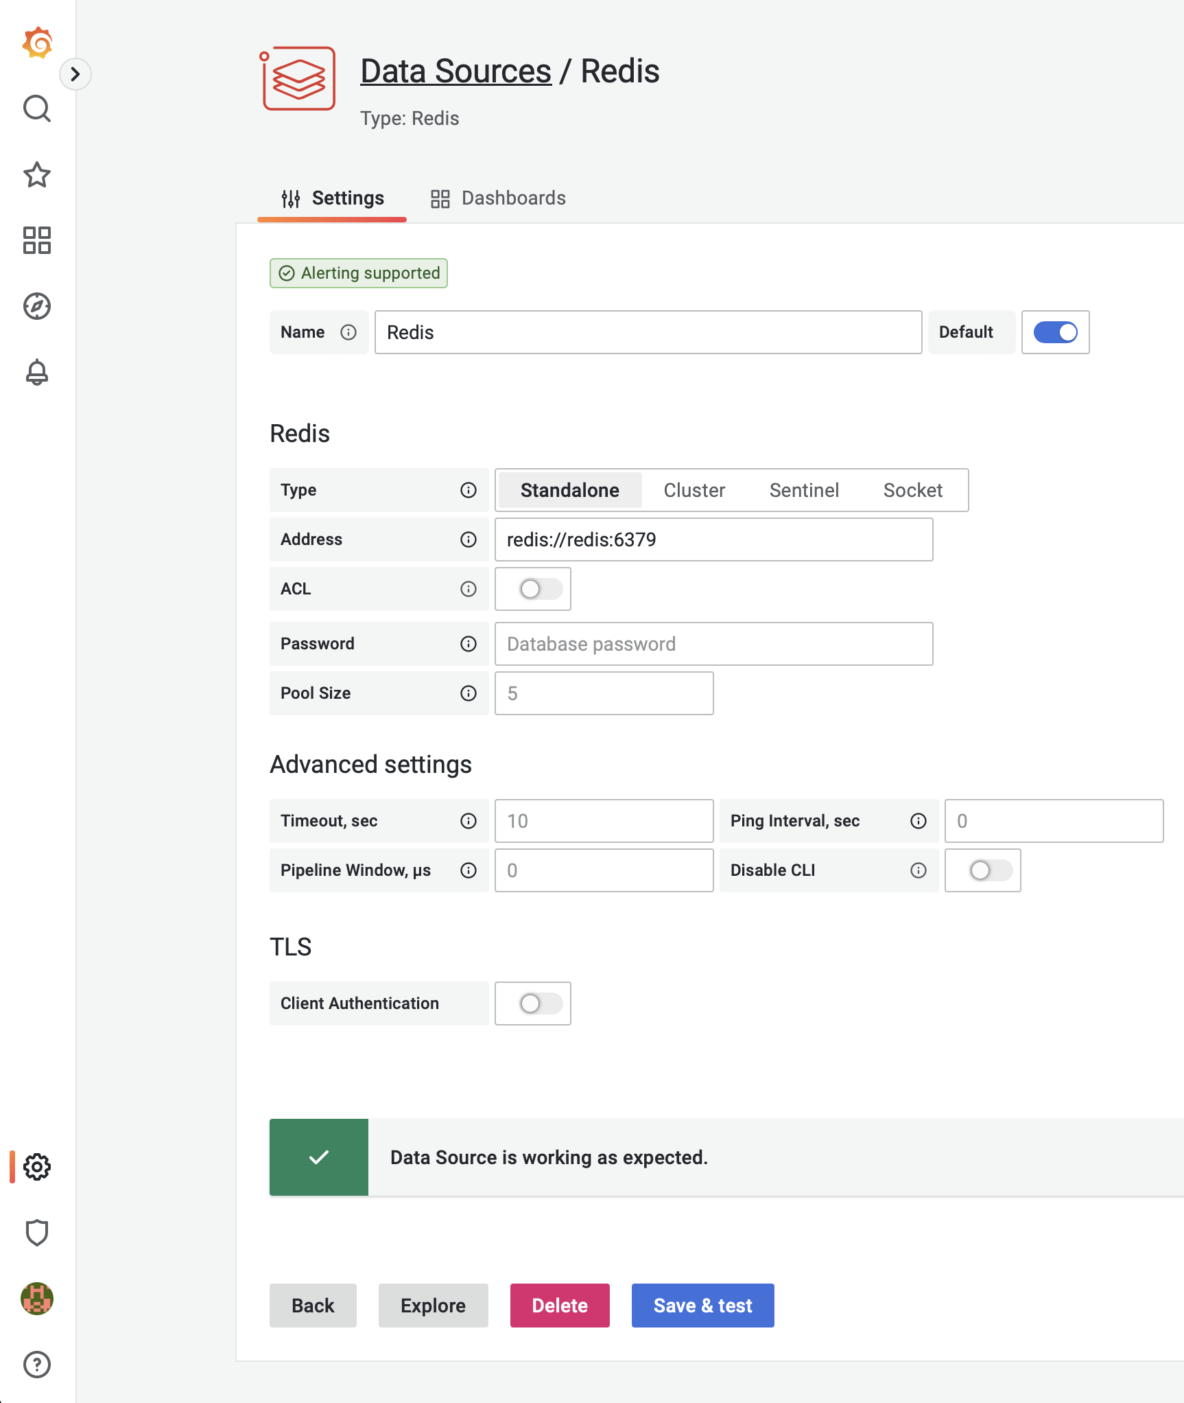This screenshot has height=1403, width=1184.
Task: Click the 'Client Authentication' label
Action: (x=359, y=1004)
